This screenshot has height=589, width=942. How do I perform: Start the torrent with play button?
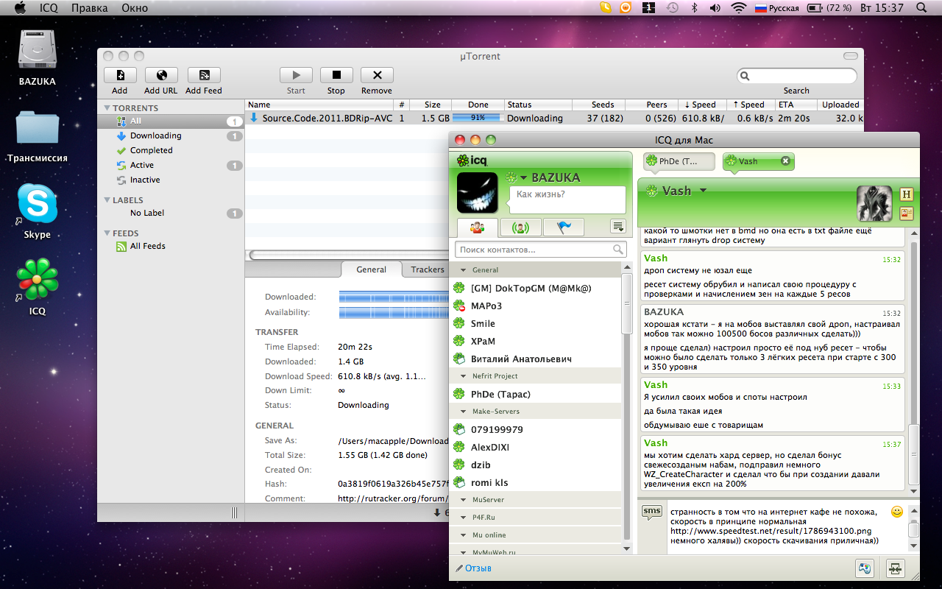point(296,75)
